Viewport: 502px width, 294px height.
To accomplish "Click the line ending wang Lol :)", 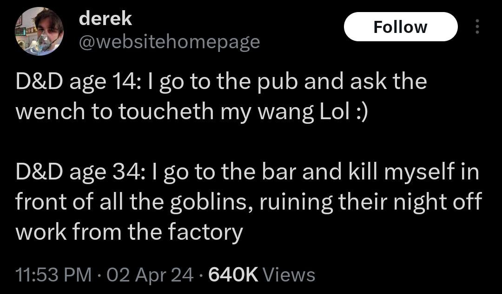I will 192,112.
